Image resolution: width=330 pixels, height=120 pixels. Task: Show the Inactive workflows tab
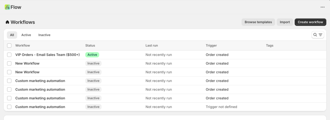[44, 35]
